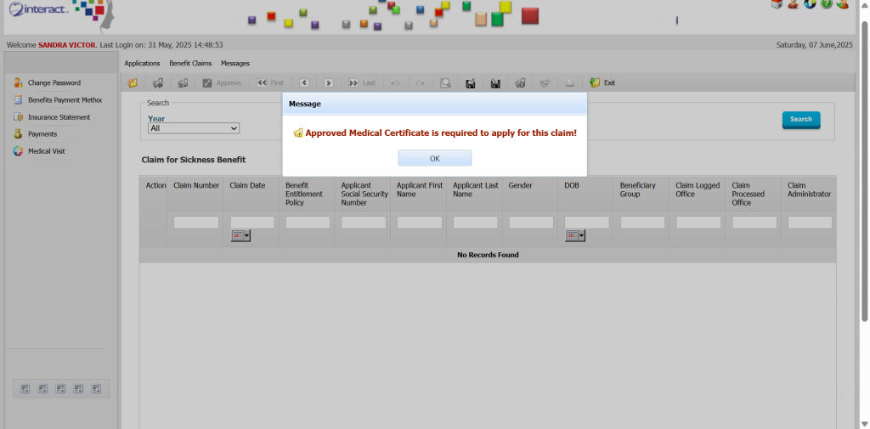Expand the Year dropdown
Screen dimensions: 870x429
pyautogui.click(x=194, y=128)
